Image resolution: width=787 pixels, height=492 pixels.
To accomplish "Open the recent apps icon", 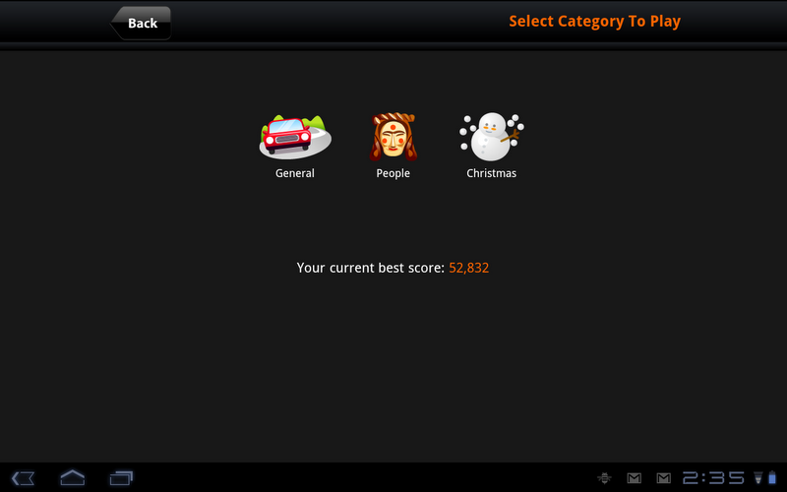I will click(121, 478).
